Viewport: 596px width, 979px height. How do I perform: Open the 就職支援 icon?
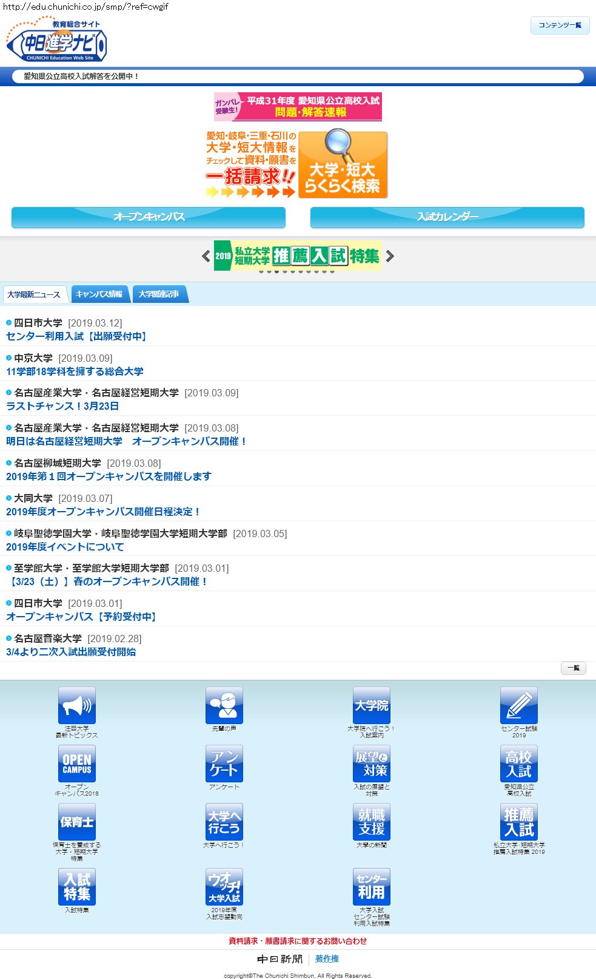point(372,822)
